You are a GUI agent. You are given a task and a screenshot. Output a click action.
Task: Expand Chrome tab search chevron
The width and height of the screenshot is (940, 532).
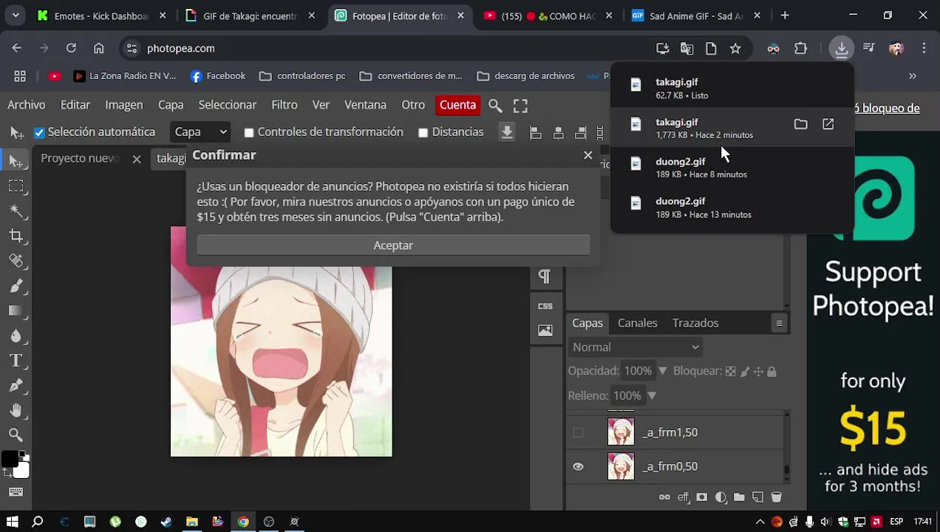[15, 16]
